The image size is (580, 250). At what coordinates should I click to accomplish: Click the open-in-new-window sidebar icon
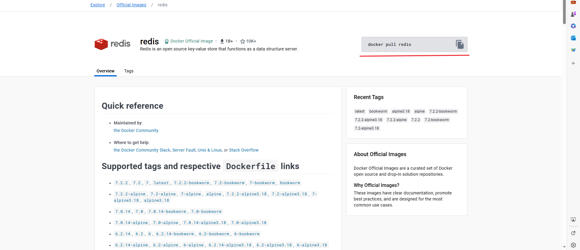pyautogui.click(x=573, y=233)
